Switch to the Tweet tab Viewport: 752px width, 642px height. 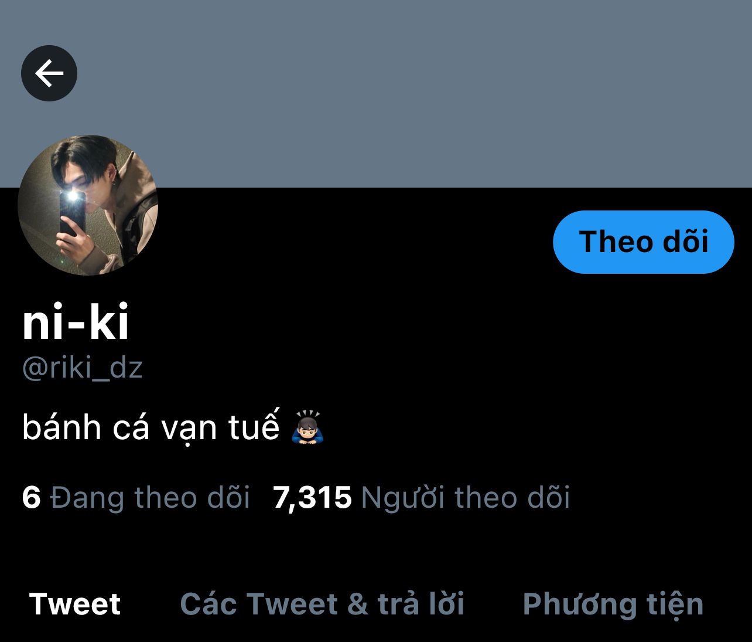tap(74, 604)
